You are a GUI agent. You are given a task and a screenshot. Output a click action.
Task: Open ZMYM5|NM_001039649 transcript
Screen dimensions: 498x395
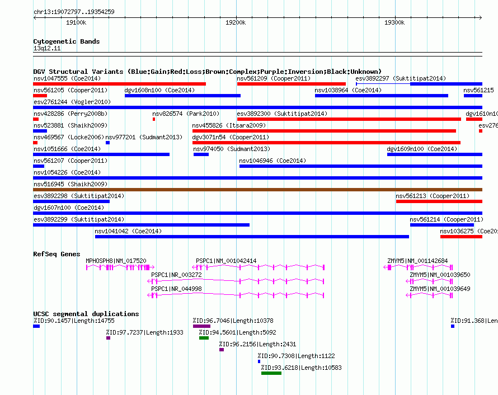click(x=440, y=289)
